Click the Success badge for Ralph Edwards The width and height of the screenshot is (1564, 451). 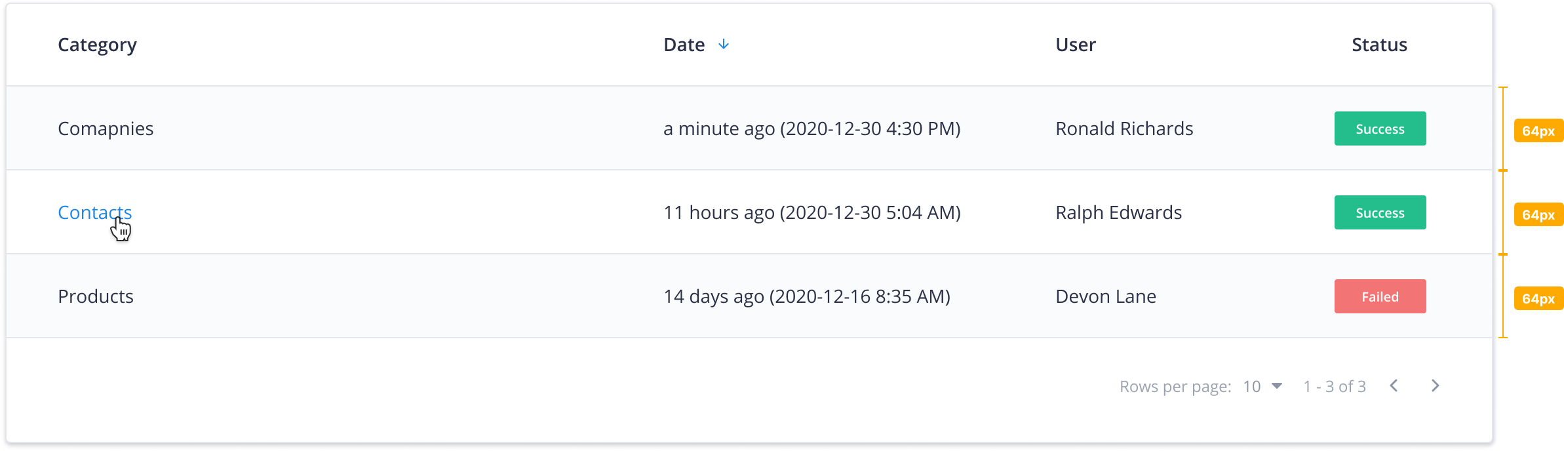point(1380,212)
